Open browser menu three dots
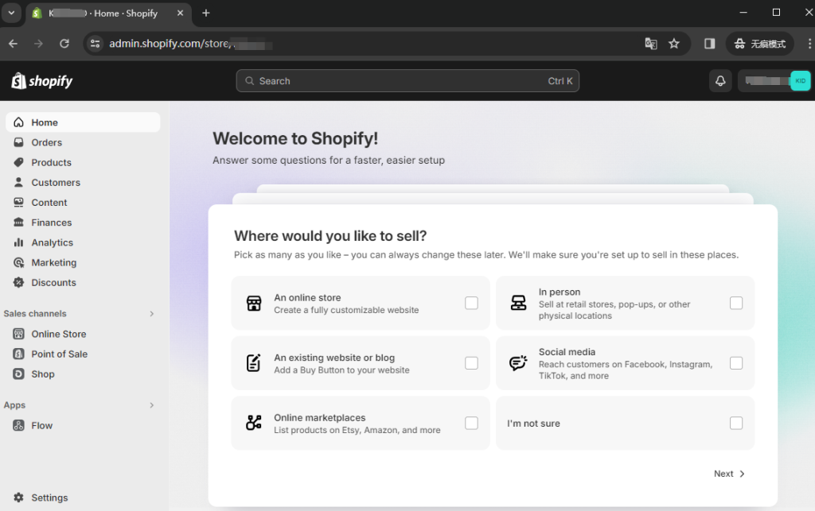The width and height of the screenshot is (815, 511). click(809, 44)
